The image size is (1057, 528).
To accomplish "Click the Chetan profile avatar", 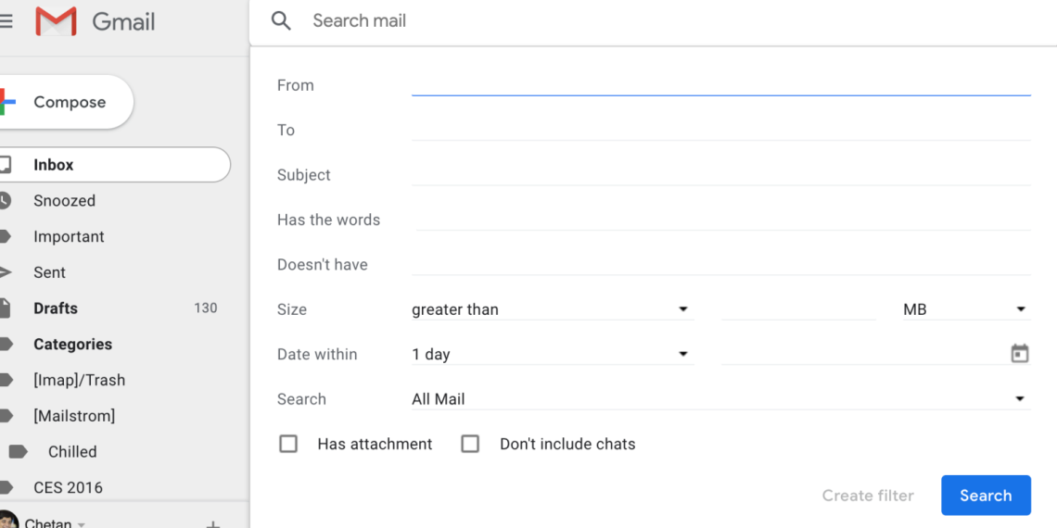I will 7,521.
